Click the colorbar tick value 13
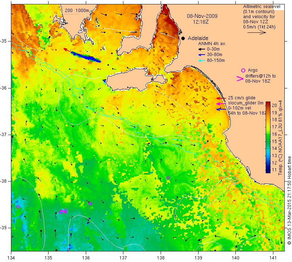The width and height of the screenshot is (292, 262). click(274, 156)
